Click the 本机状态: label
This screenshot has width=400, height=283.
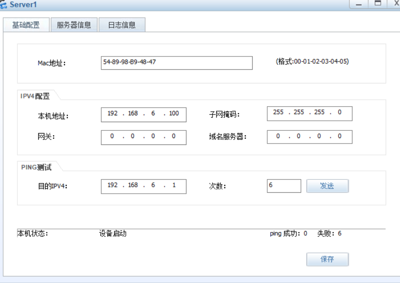coord(32,233)
